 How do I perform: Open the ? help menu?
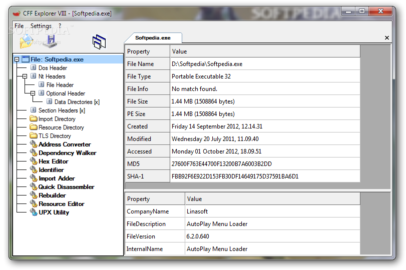point(60,26)
